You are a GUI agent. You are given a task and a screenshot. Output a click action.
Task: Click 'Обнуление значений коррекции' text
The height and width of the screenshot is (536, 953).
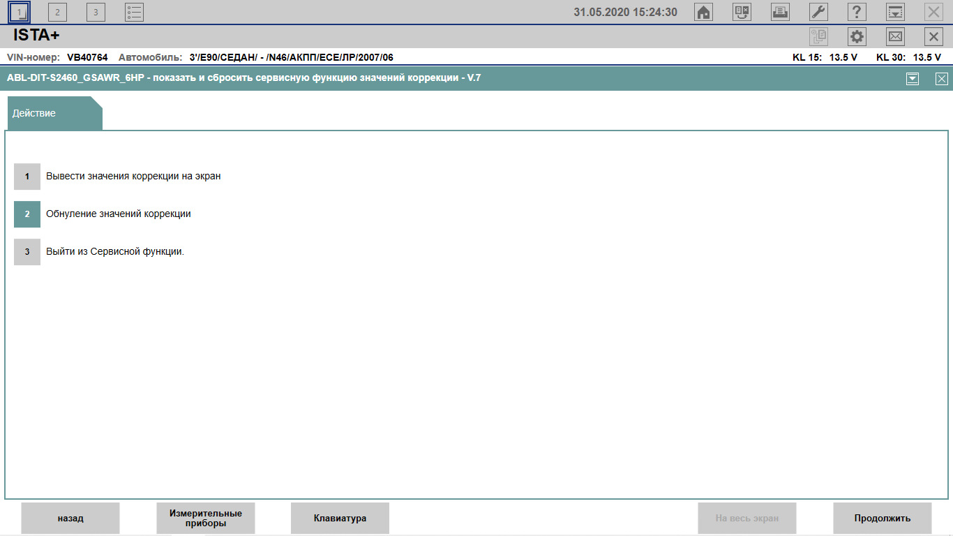(119, 214)
